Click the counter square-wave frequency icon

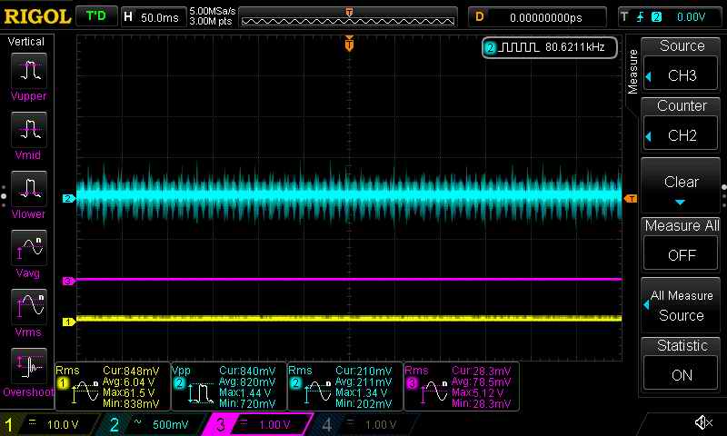click(x=518, y=47)
